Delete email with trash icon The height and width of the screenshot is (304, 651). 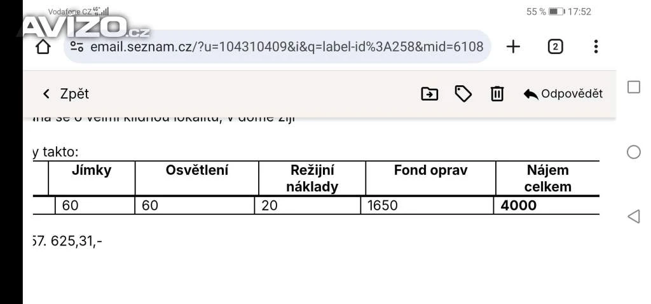497,94
